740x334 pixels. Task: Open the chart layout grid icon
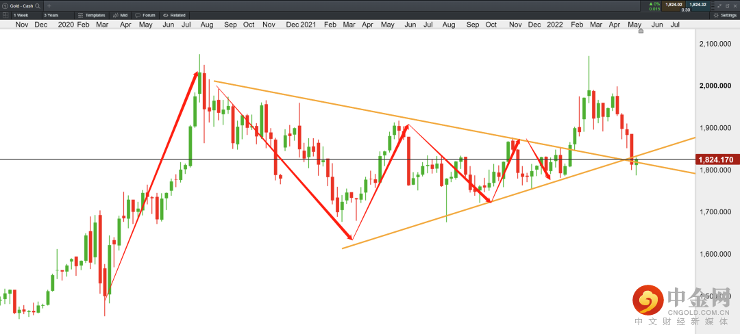point(5,15)
